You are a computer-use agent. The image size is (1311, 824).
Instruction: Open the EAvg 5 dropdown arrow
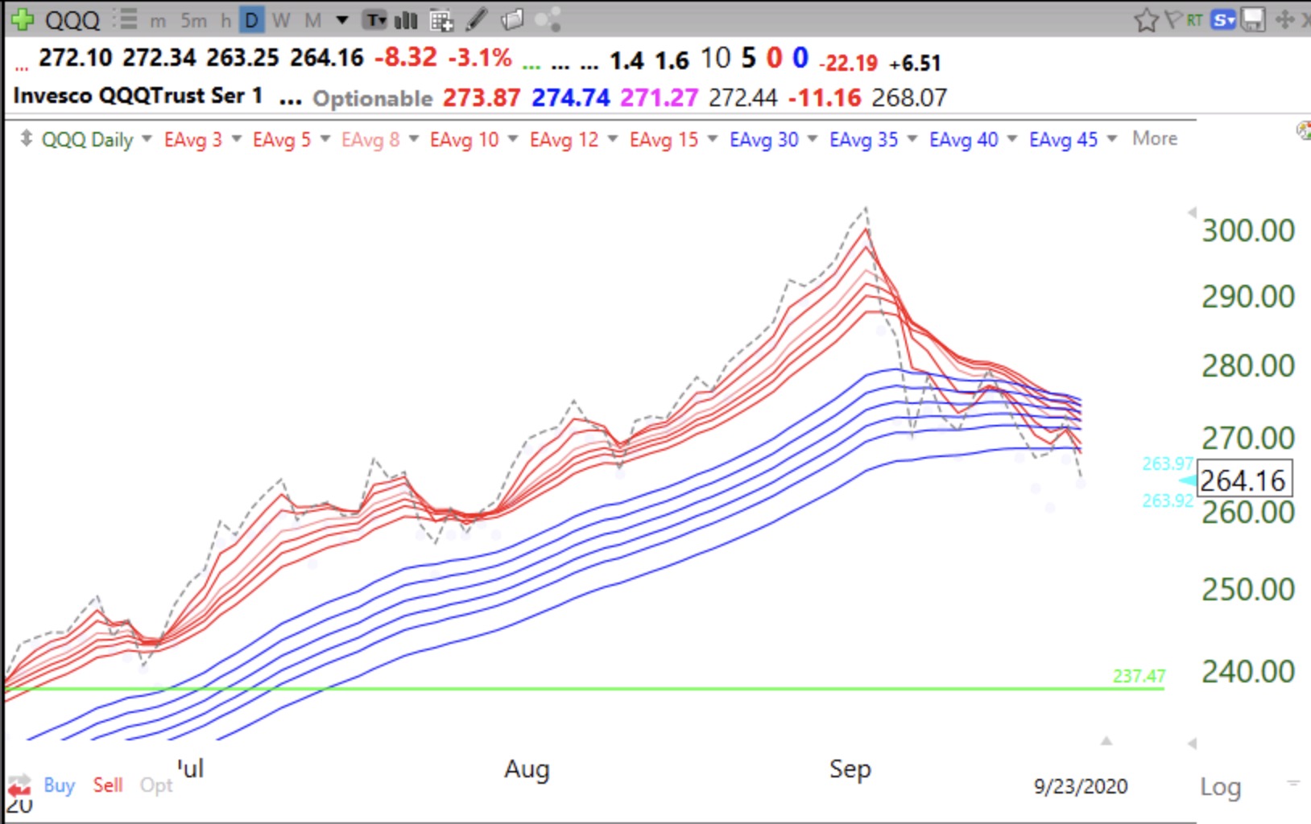click(325, 138)
